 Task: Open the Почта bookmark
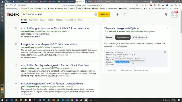(x=24, y=8)
